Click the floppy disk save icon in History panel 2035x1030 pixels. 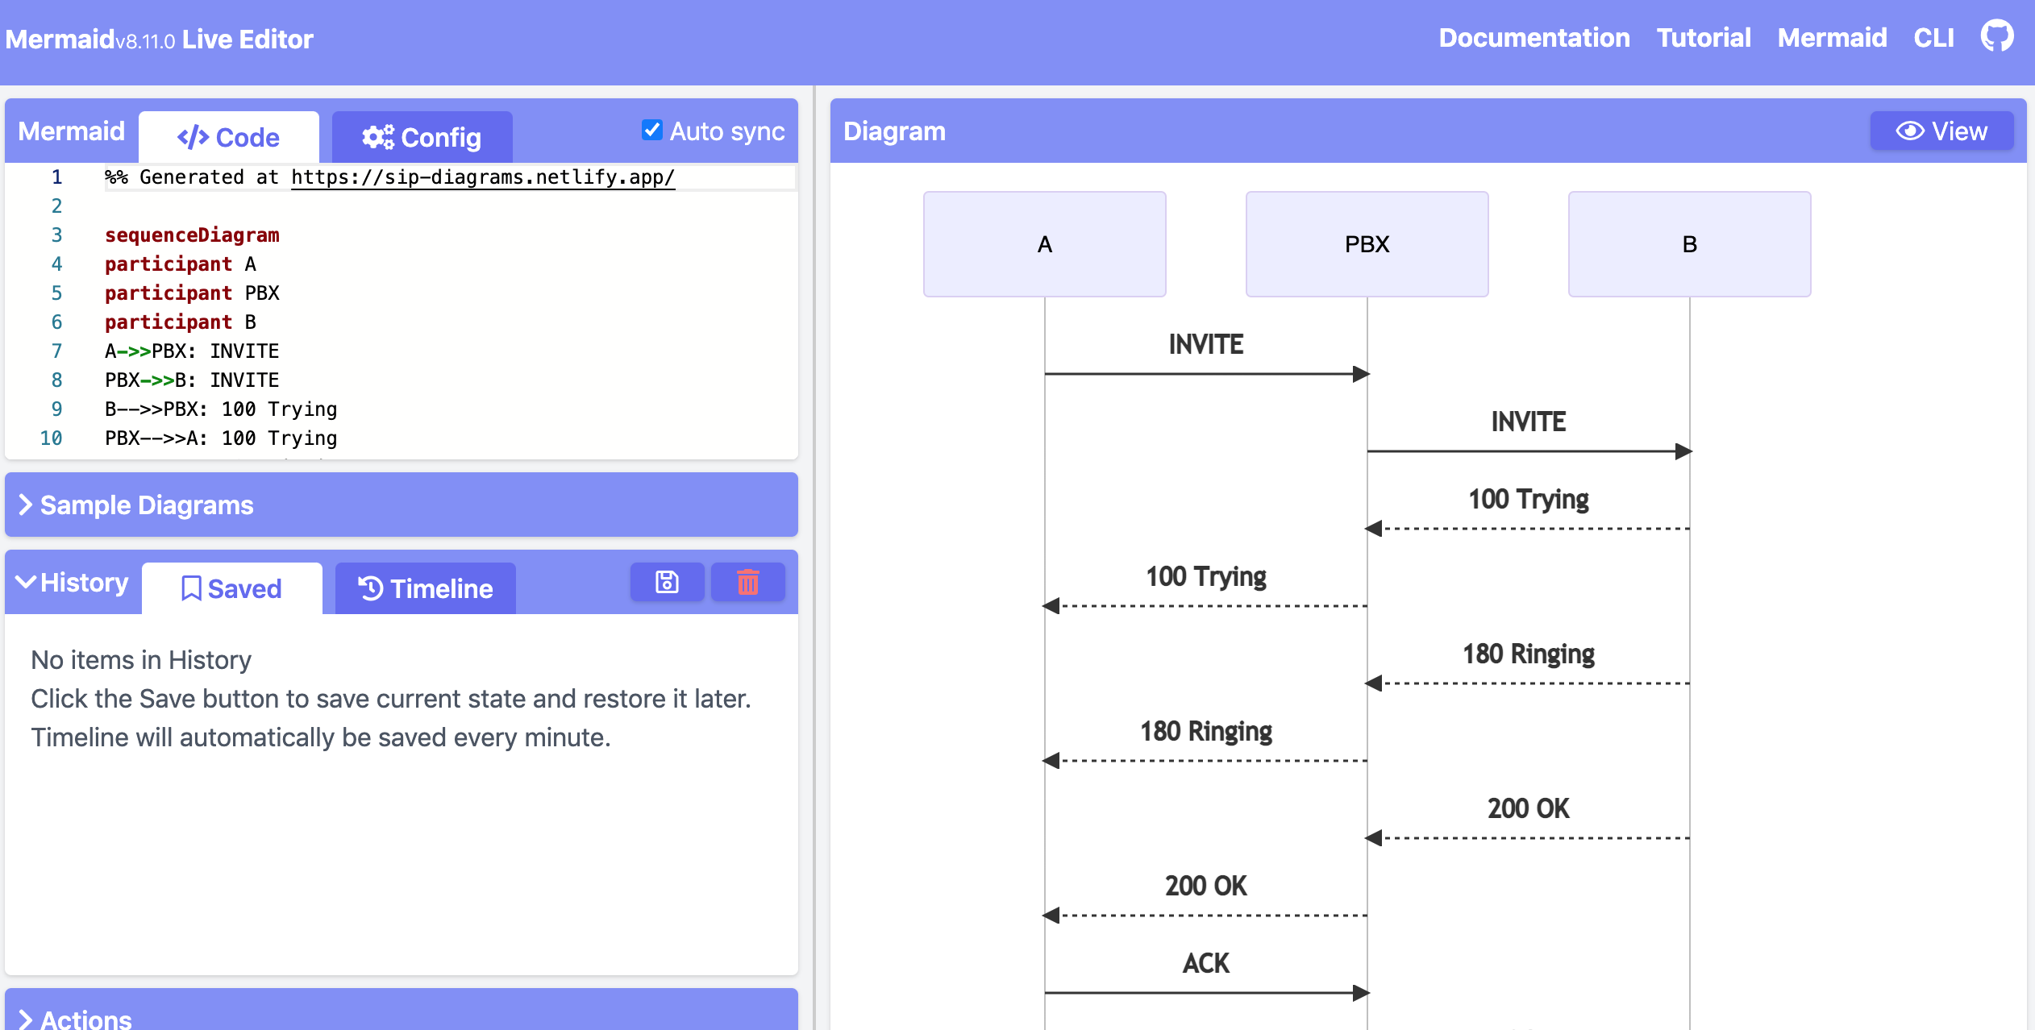click(x=665, y=580)
